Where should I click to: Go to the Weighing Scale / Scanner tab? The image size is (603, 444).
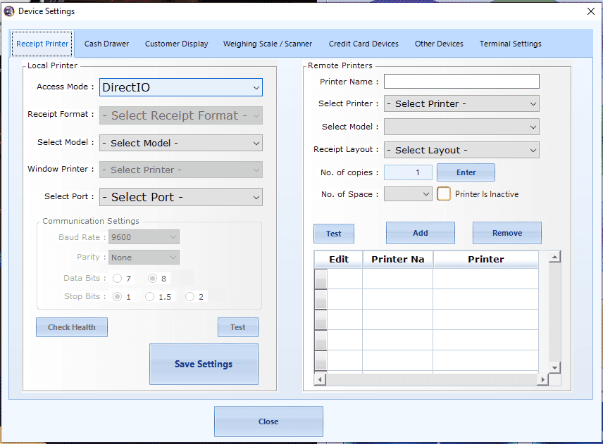[x=268, y=44]
